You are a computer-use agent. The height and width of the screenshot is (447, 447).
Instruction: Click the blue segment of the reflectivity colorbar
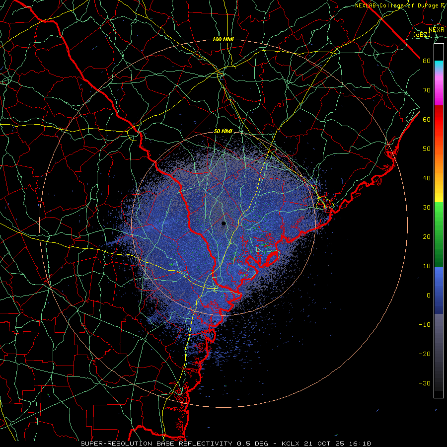click(x=439, y=291)
